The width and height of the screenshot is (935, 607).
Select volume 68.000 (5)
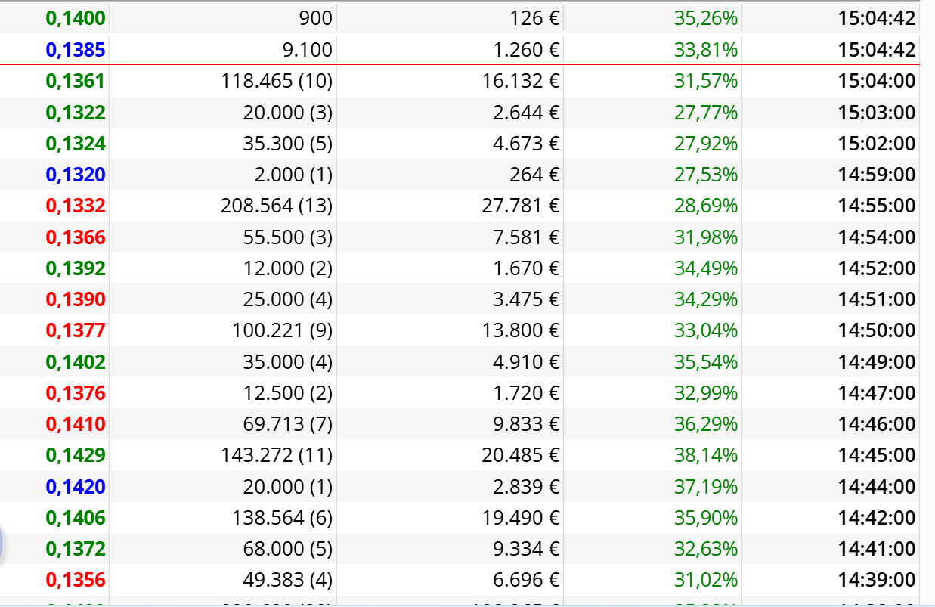pos(288,549)
